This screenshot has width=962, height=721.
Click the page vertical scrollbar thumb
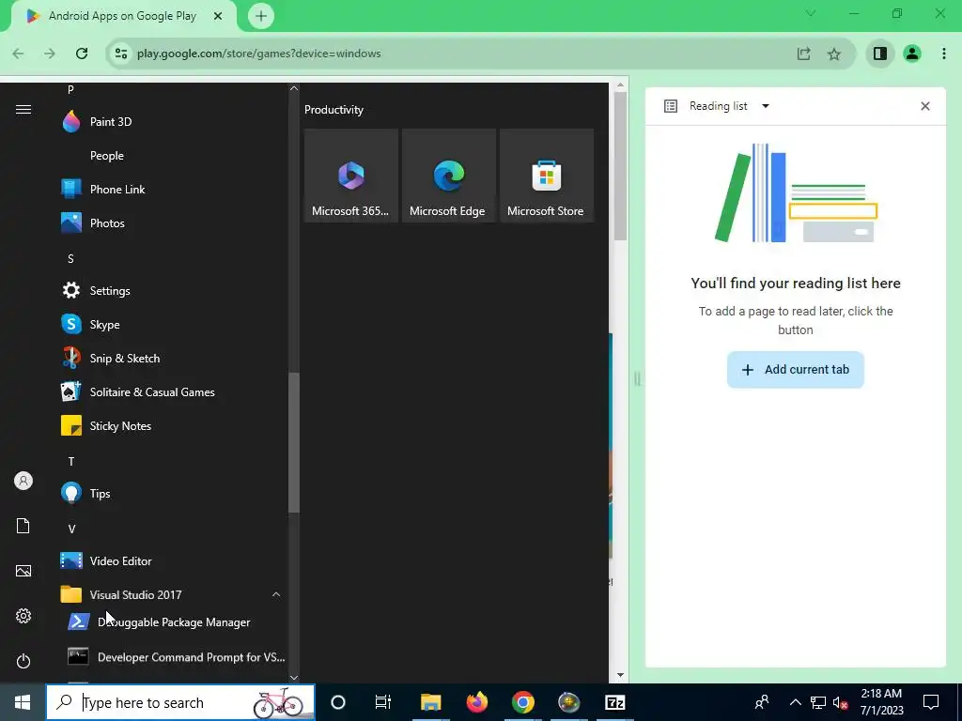point(620,167)
